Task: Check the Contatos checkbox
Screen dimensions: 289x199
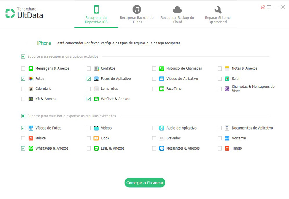Action: click(x=89, y=68)
